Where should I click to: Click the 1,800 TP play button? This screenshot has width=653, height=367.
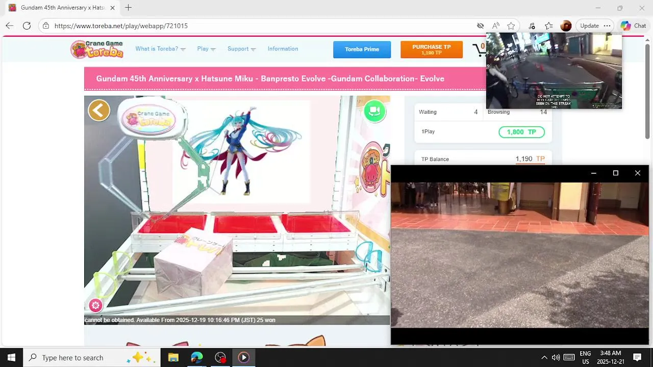(x=521, y=132)
